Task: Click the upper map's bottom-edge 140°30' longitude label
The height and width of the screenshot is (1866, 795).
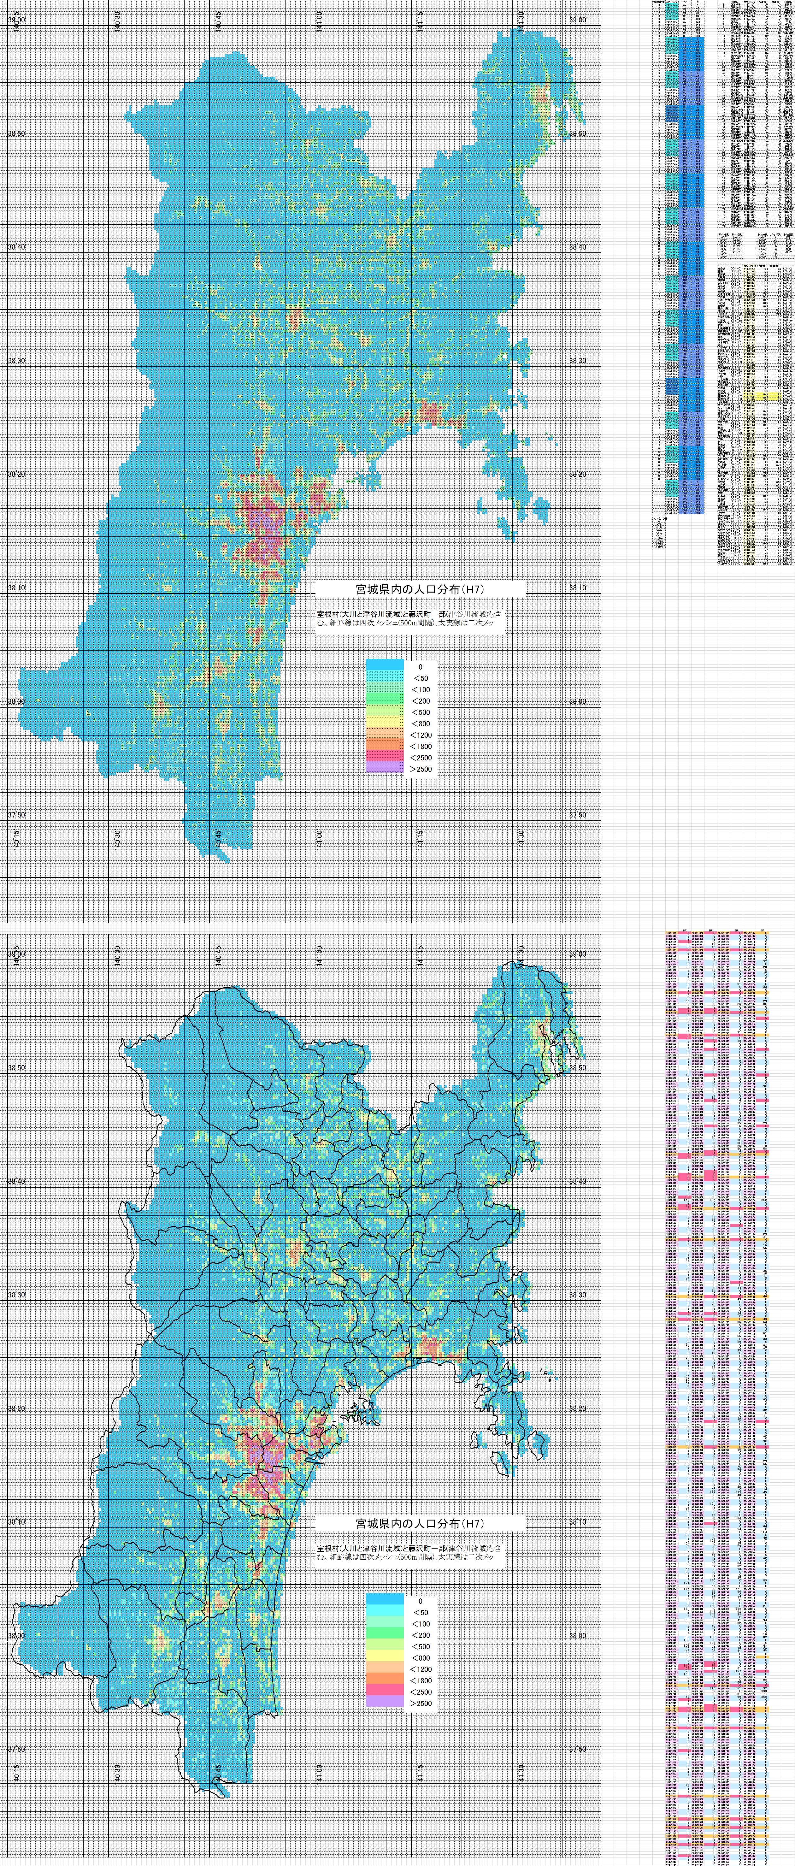Action: coord(117,839)
